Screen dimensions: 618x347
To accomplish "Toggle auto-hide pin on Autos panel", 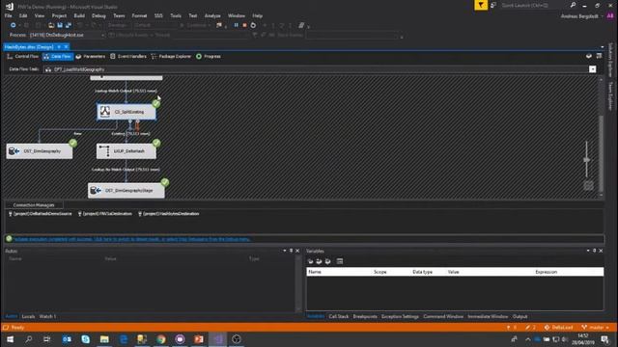I will pyautogui.click(x=292, y=251).
